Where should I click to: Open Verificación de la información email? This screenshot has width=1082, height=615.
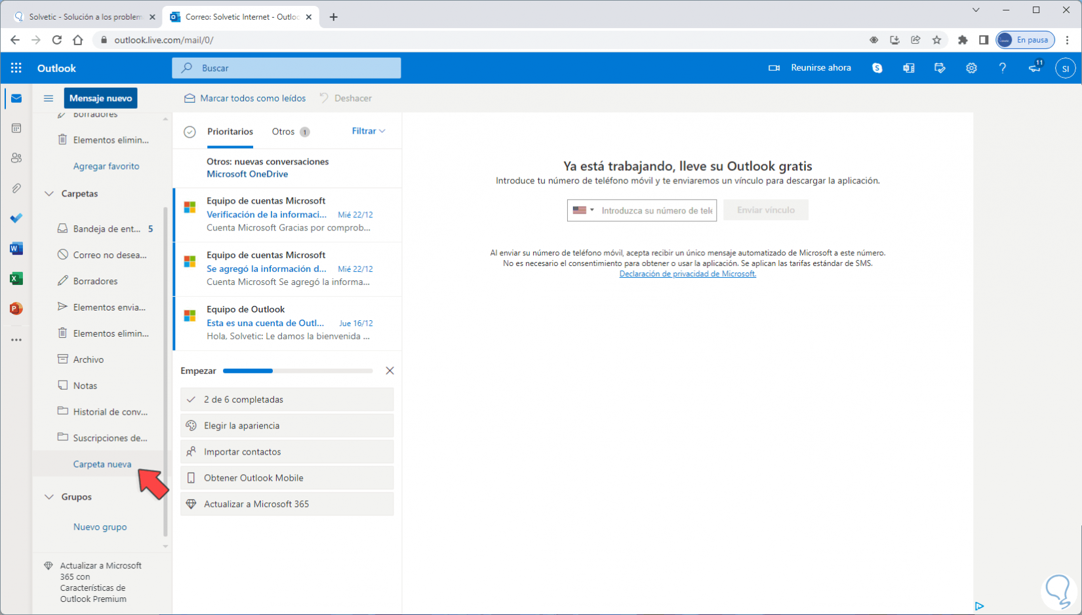(288, 215)
